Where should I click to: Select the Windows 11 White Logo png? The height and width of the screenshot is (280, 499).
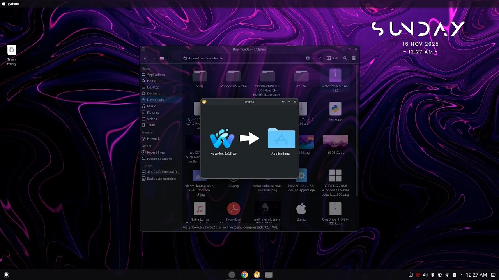(335, 183)
